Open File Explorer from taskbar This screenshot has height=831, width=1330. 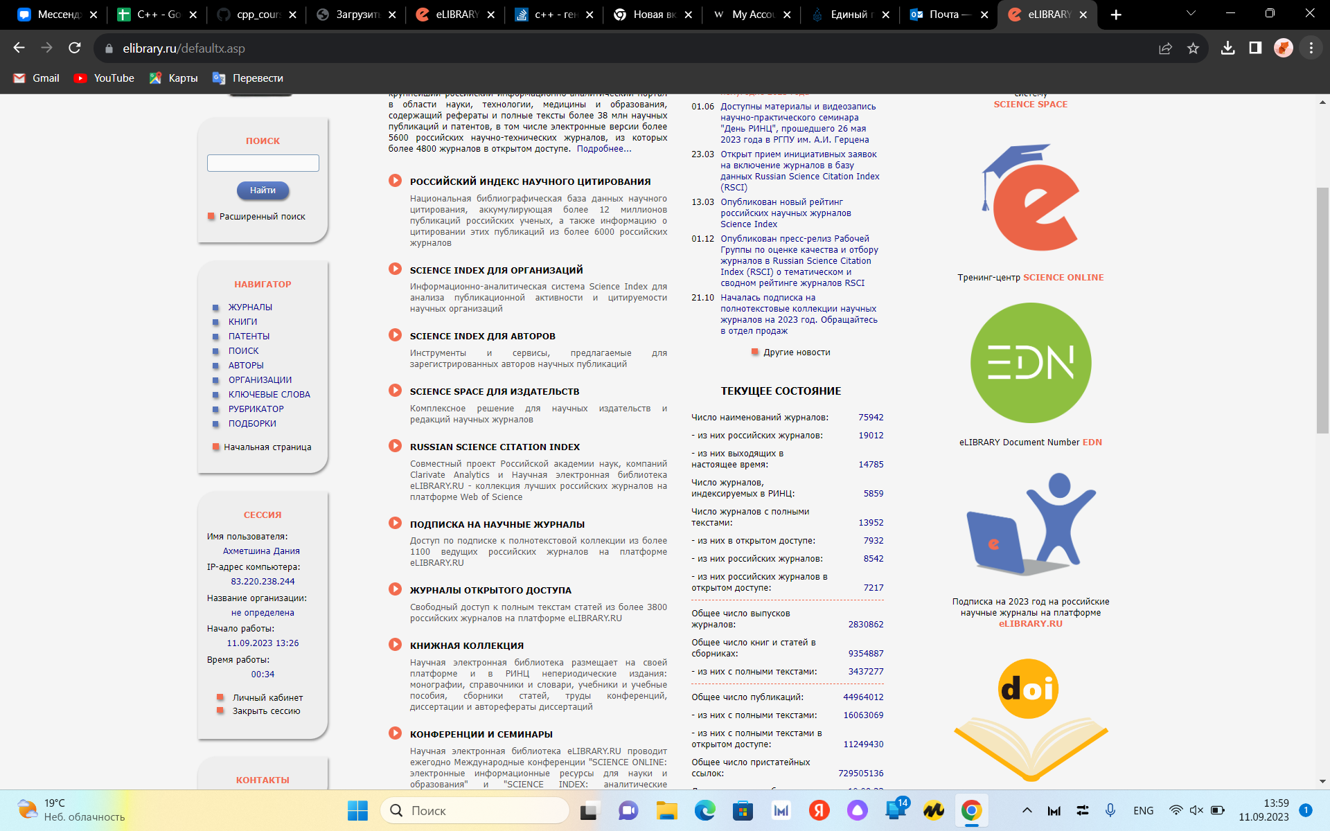666,810
